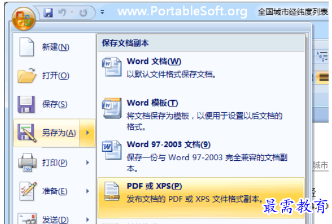Click the template icon beside Word 模板(T)

pyautogui.click(x=112, y=108)
